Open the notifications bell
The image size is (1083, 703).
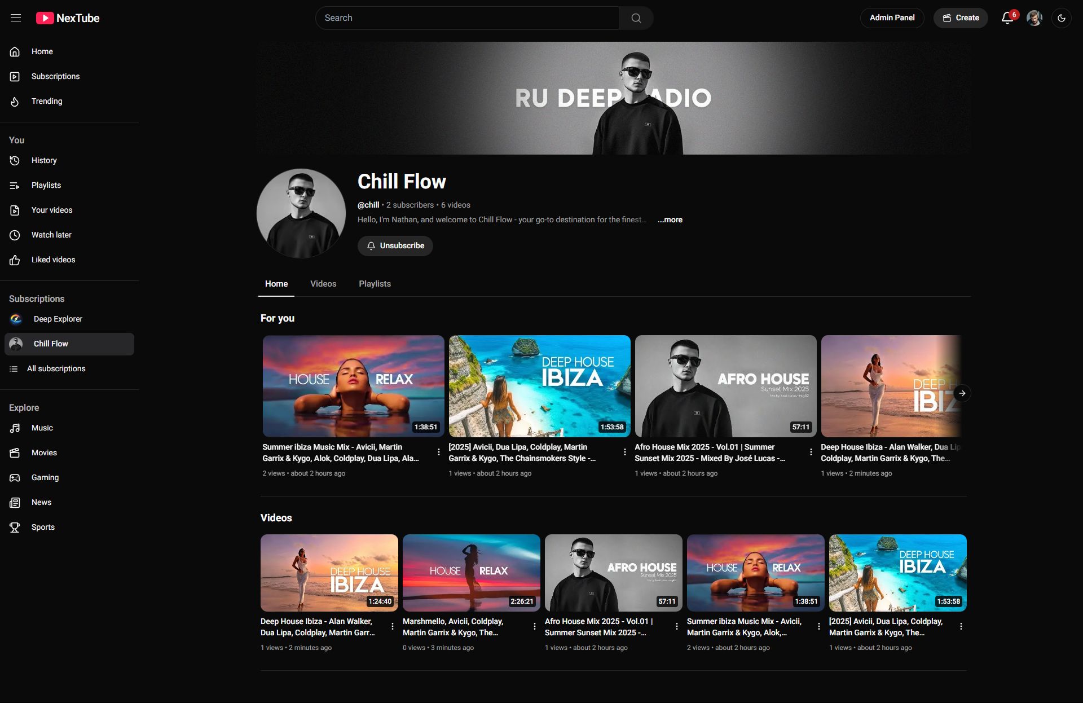[x=1007, y=18]
